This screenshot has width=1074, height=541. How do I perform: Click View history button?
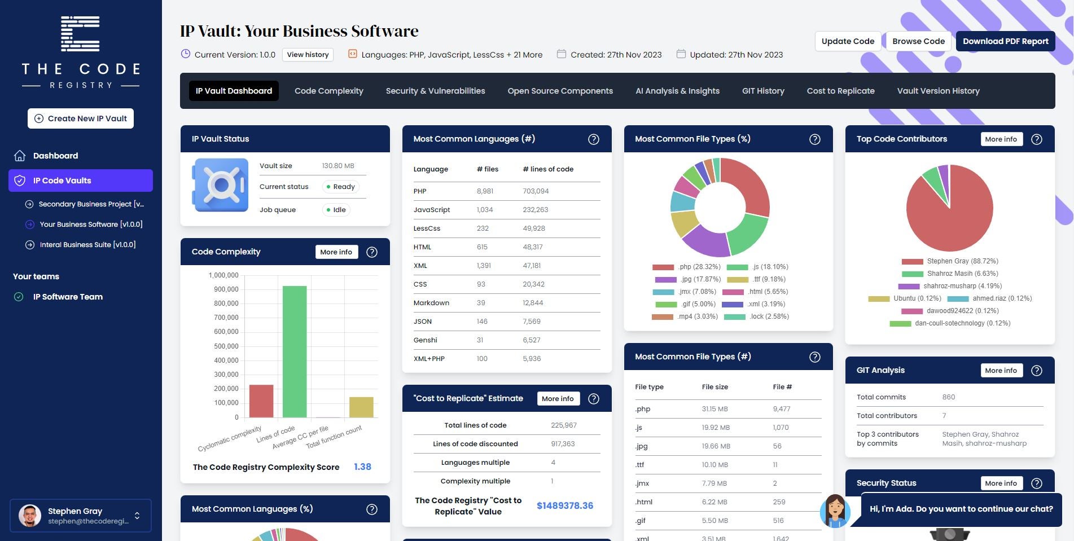coord(308,55)
